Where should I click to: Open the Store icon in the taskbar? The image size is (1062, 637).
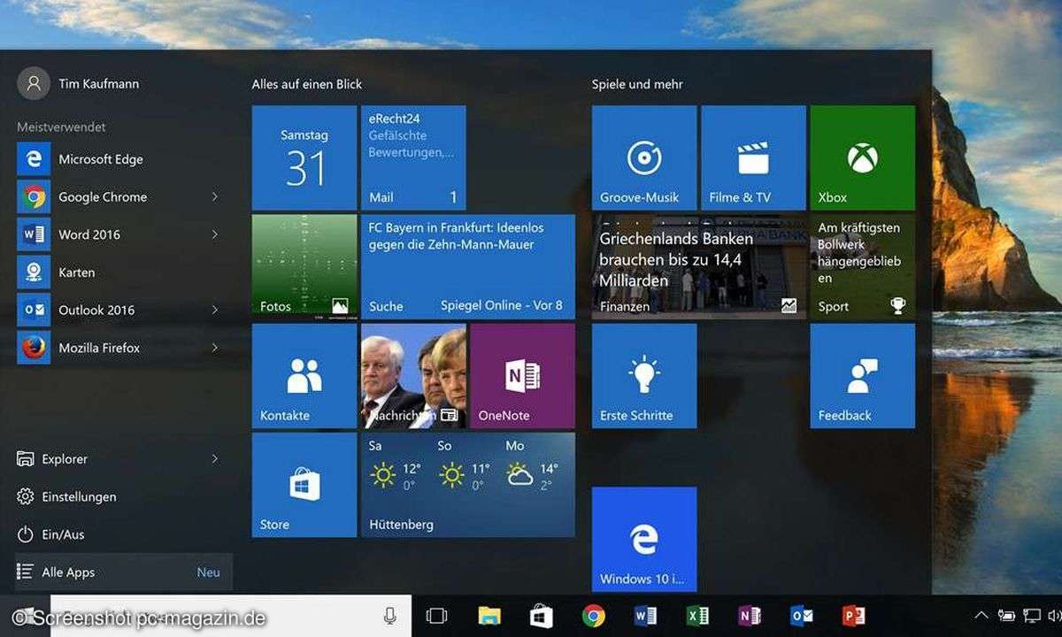[x=542, y=616]
